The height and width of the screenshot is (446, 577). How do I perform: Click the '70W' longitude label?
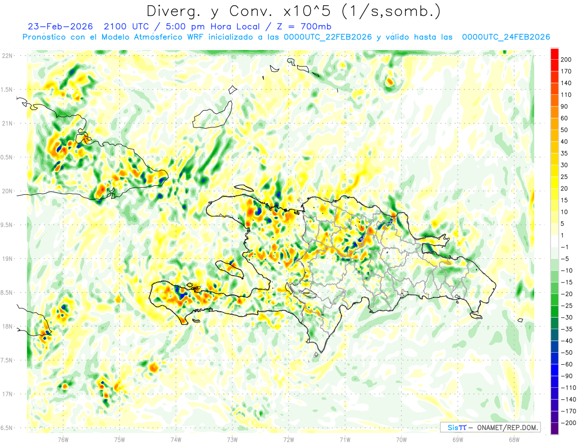pos(401,439)
